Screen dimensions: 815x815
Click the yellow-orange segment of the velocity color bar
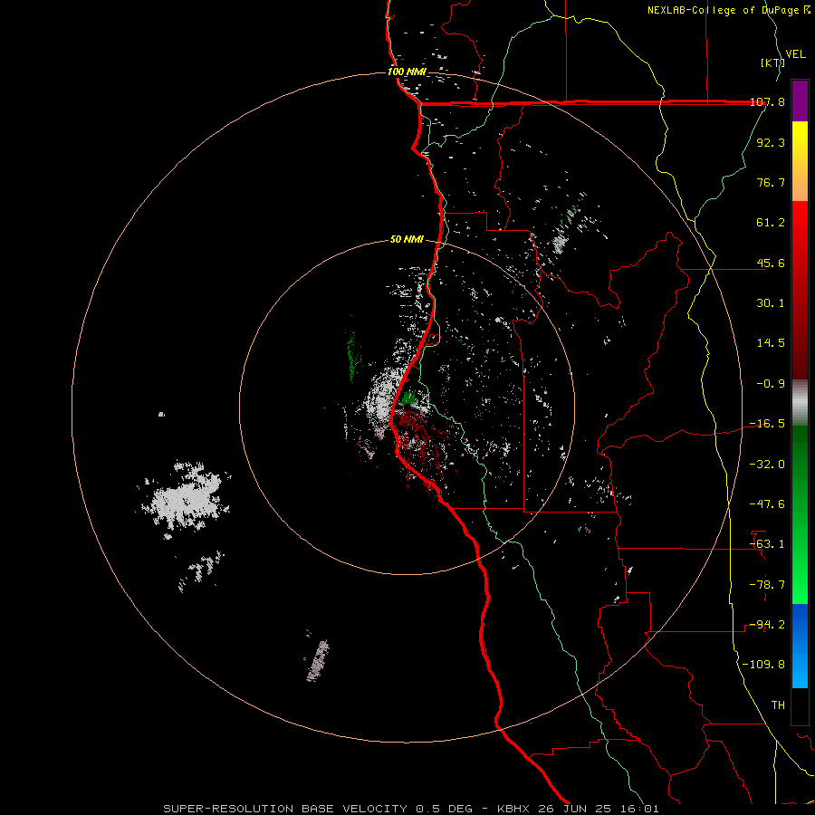pos(800,161)
